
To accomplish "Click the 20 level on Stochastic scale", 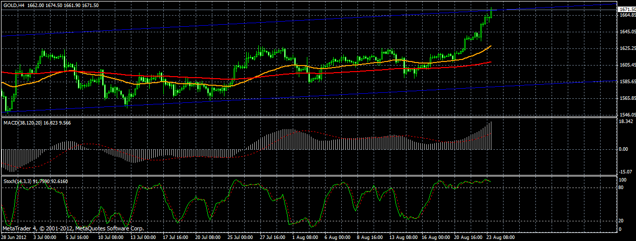I will point(622,221).
